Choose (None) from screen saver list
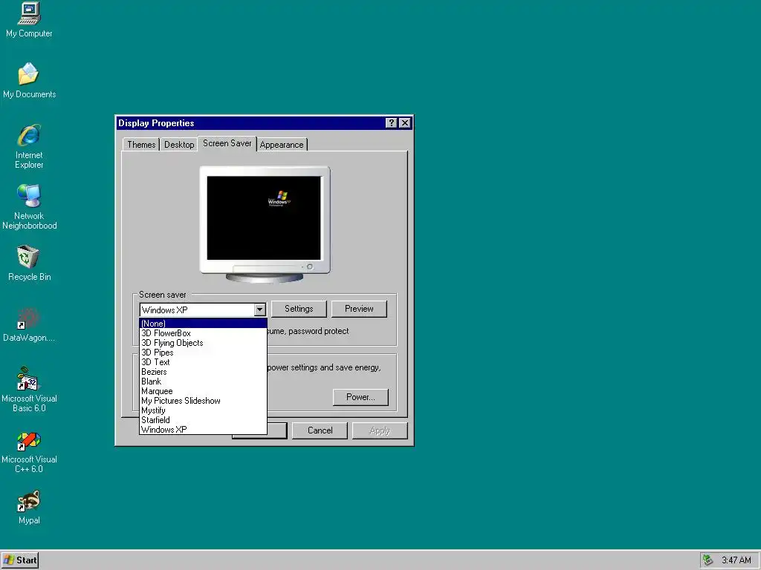The height and width of the screenshot is (570, 761). click(203, 324)
